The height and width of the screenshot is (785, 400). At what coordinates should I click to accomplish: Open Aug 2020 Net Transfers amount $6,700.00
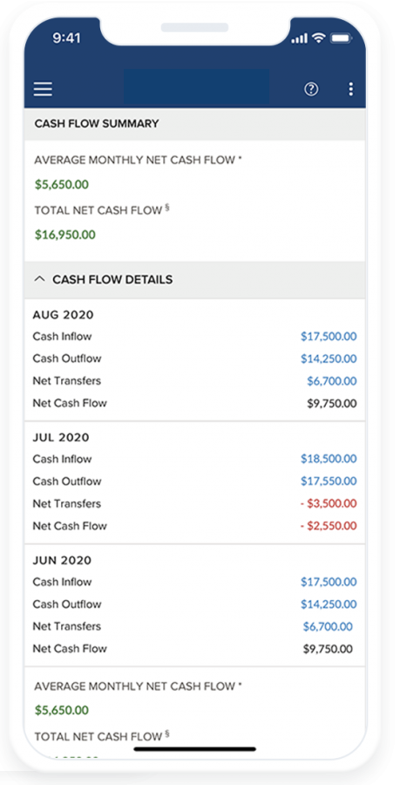[x=332, y=381]
